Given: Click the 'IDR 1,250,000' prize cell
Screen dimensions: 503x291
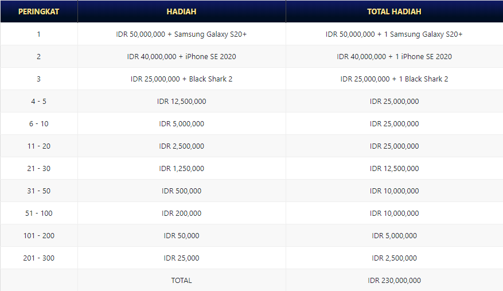Looking at the screenshot, I should point(182,168).
